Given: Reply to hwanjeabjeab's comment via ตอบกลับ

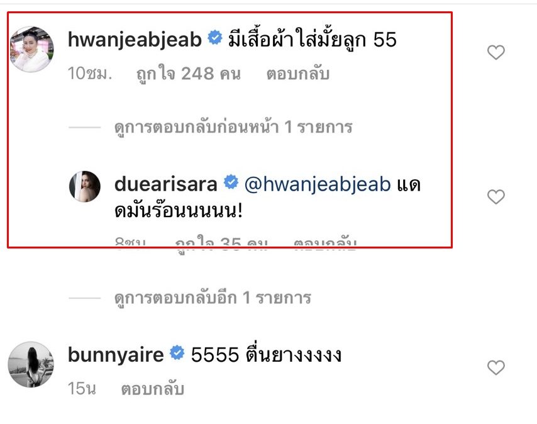Looking at the screenshot, I should (x=298, y=74).
